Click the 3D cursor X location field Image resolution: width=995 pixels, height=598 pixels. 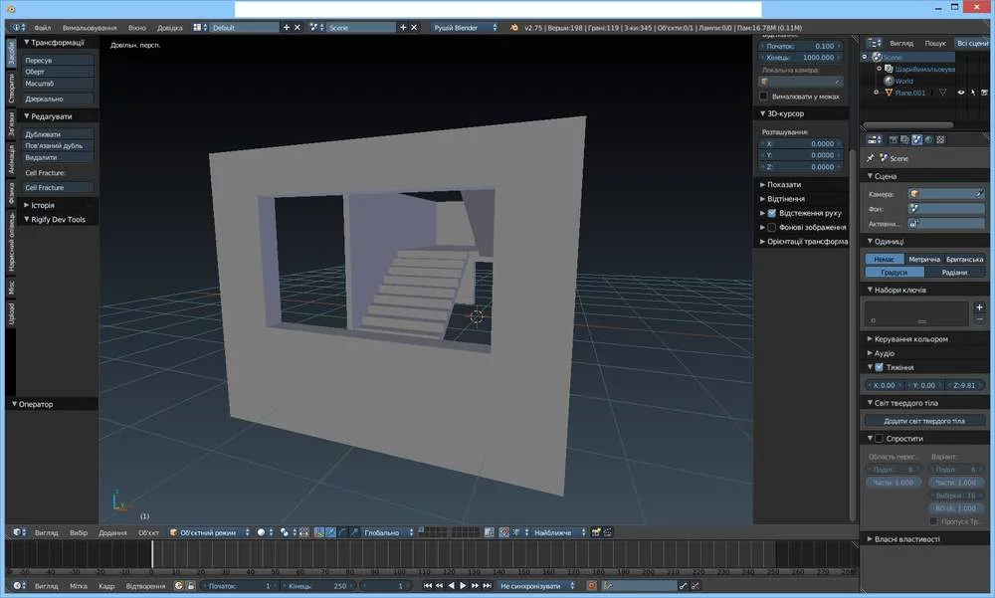click(x=800, y=143)
